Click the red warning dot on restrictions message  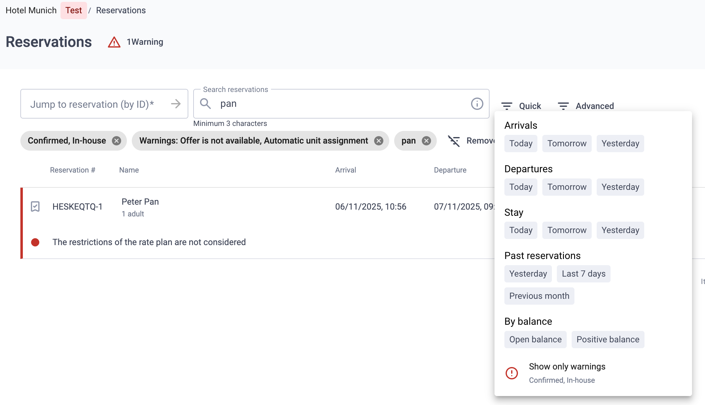pyautogui.click(x=35, y=242)
